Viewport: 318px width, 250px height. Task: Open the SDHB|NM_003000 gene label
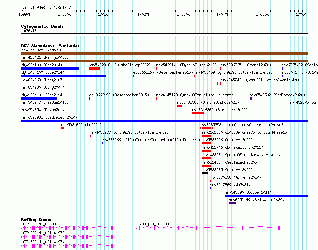(x=154, y=224)
